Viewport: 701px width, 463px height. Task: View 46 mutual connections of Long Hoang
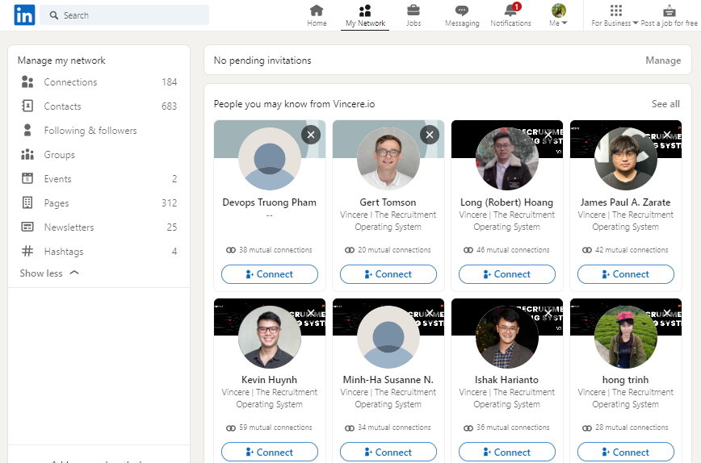[x=507, y=250]
